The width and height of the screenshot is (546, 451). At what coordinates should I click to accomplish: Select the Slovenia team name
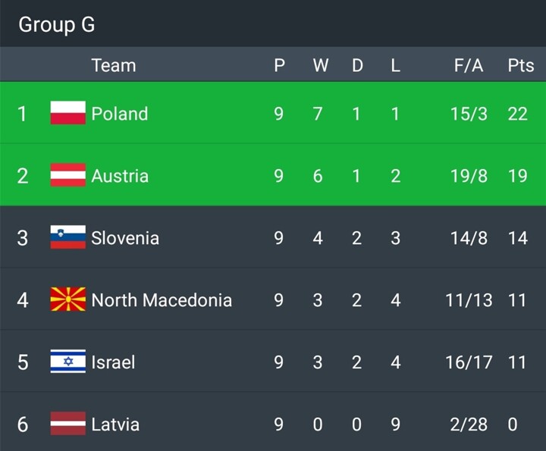point(125,238)
